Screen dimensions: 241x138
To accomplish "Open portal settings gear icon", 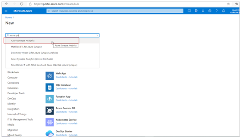I will click(210, 11).
